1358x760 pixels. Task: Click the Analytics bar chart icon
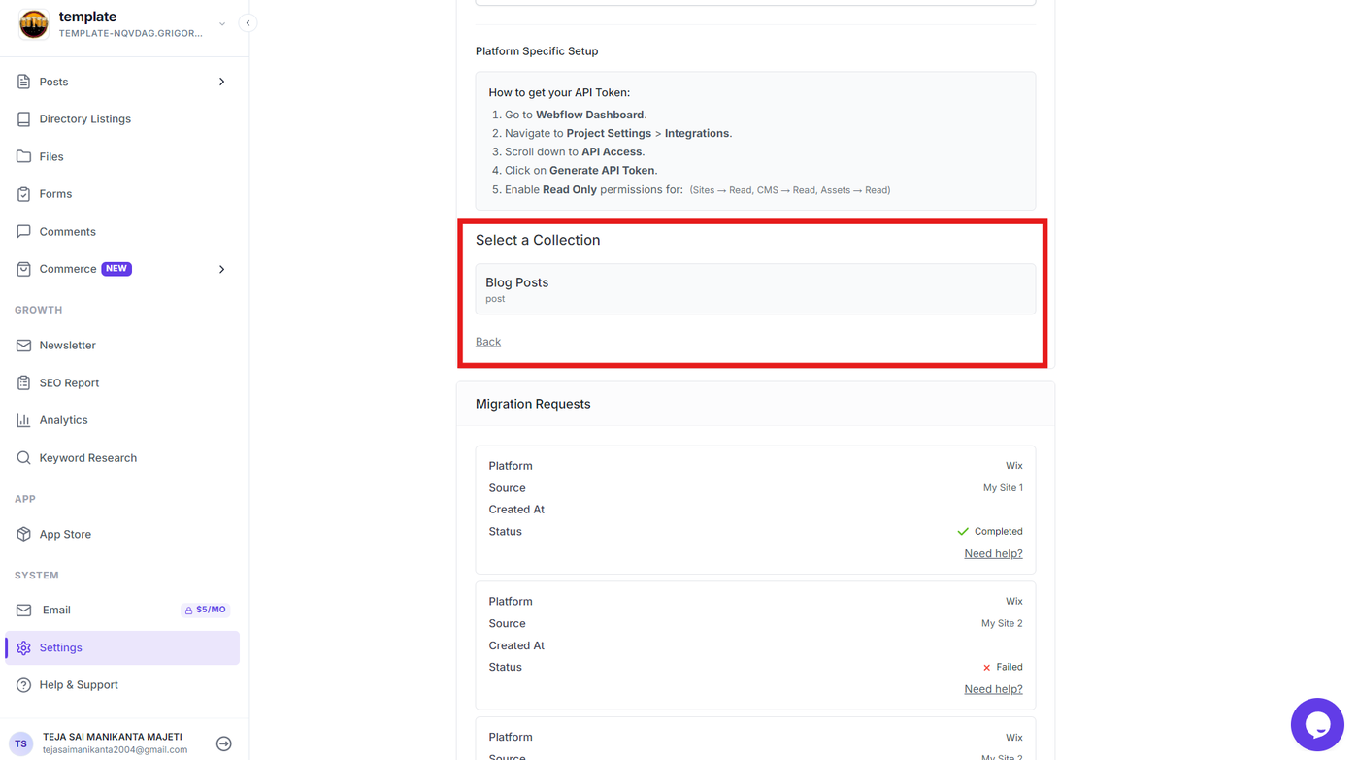point(23,420)
